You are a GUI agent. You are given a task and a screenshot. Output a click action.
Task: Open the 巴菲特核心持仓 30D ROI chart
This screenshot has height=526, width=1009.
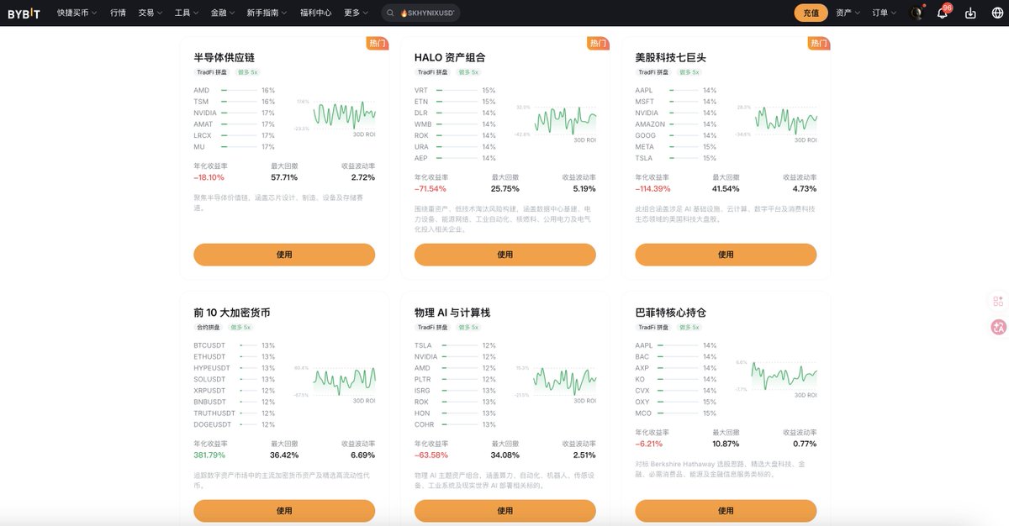point(784,376)
